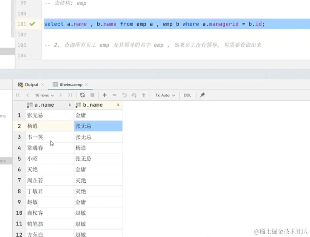This screenshot has height=237, width=310.
Task: Select cell 金庸 in row 1
Action: point(98,115)
